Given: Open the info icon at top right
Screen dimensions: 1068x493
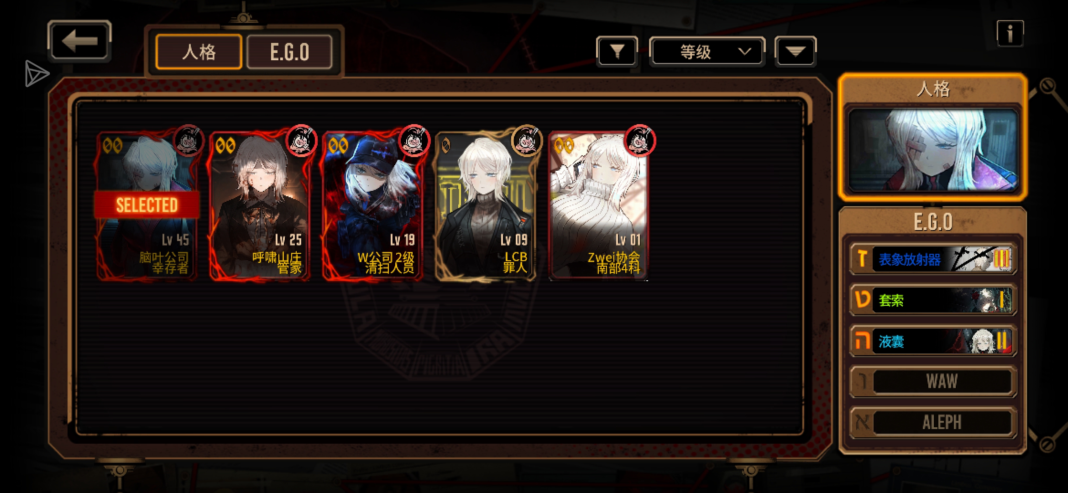Looking at the screenshot, I should [x=1010, y=33].
